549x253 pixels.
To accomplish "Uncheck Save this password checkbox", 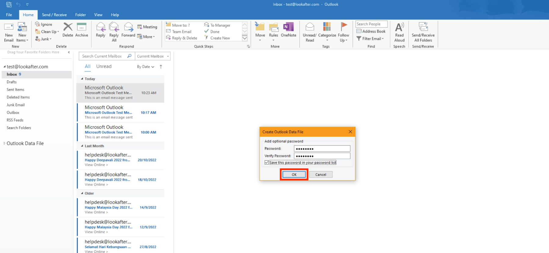I will tap(267, 163).
